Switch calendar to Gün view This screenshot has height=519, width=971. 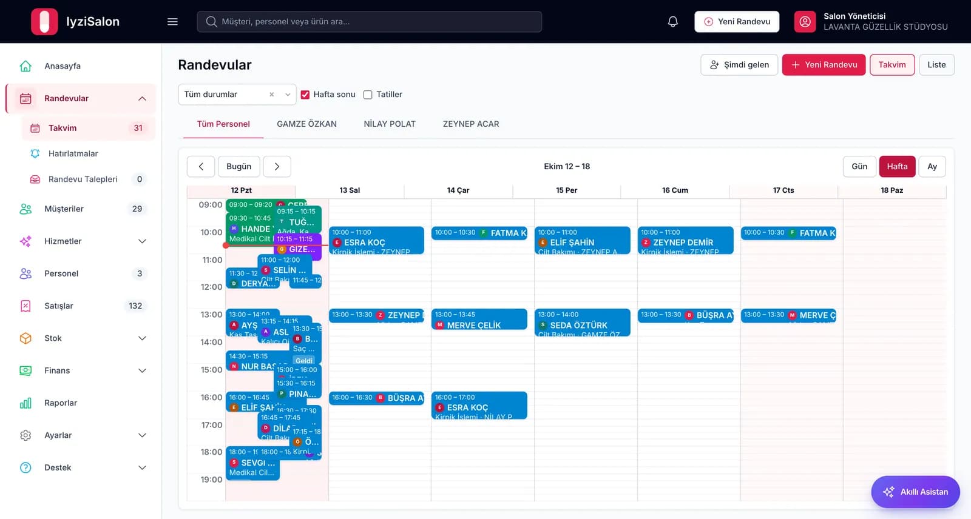tap(859, 167)
